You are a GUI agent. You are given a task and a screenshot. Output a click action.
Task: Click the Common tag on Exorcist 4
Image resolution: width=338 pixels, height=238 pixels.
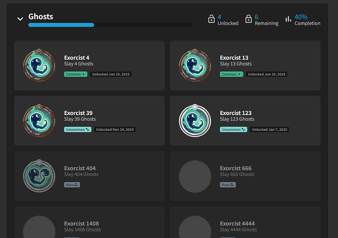pos(75,74)
